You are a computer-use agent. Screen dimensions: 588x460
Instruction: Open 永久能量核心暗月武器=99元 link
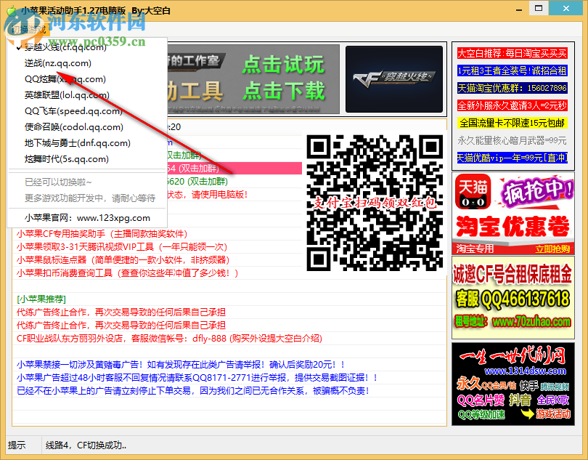coord(512,140)
